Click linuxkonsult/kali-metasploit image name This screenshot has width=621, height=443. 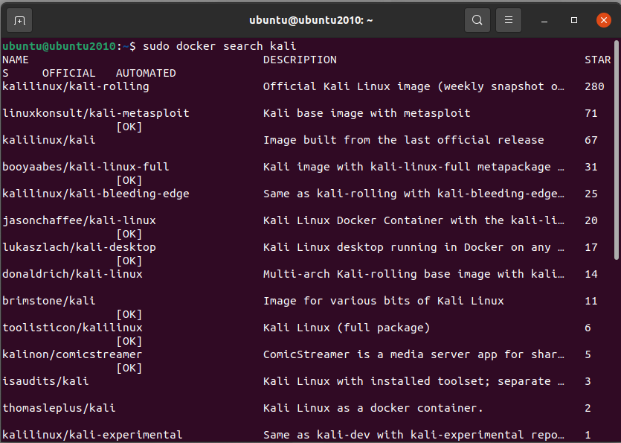click(x=96, y=113)
